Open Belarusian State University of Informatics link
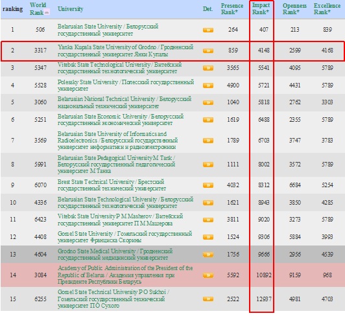 [x=118, y=141]
